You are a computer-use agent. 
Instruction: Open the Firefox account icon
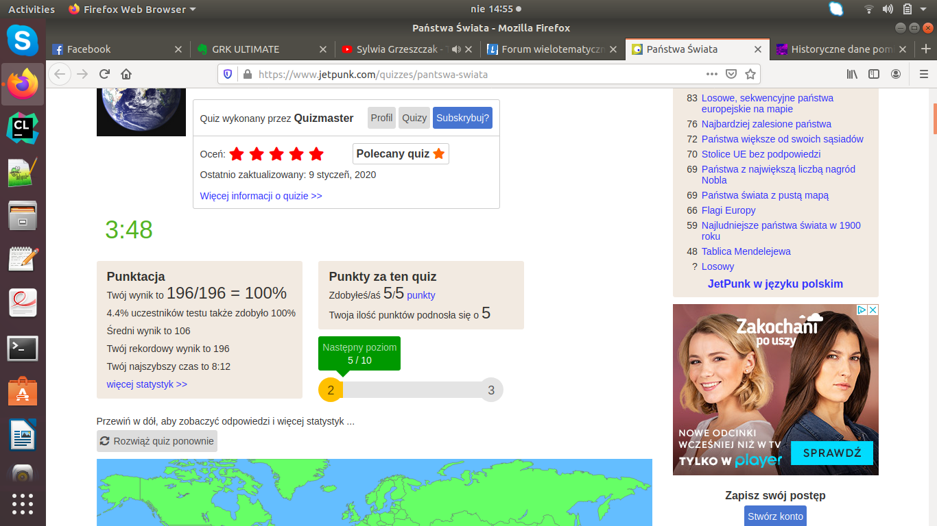coord(896,74)
